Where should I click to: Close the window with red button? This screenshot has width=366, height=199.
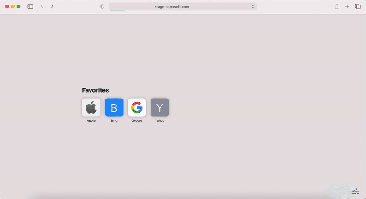point(7,6)
